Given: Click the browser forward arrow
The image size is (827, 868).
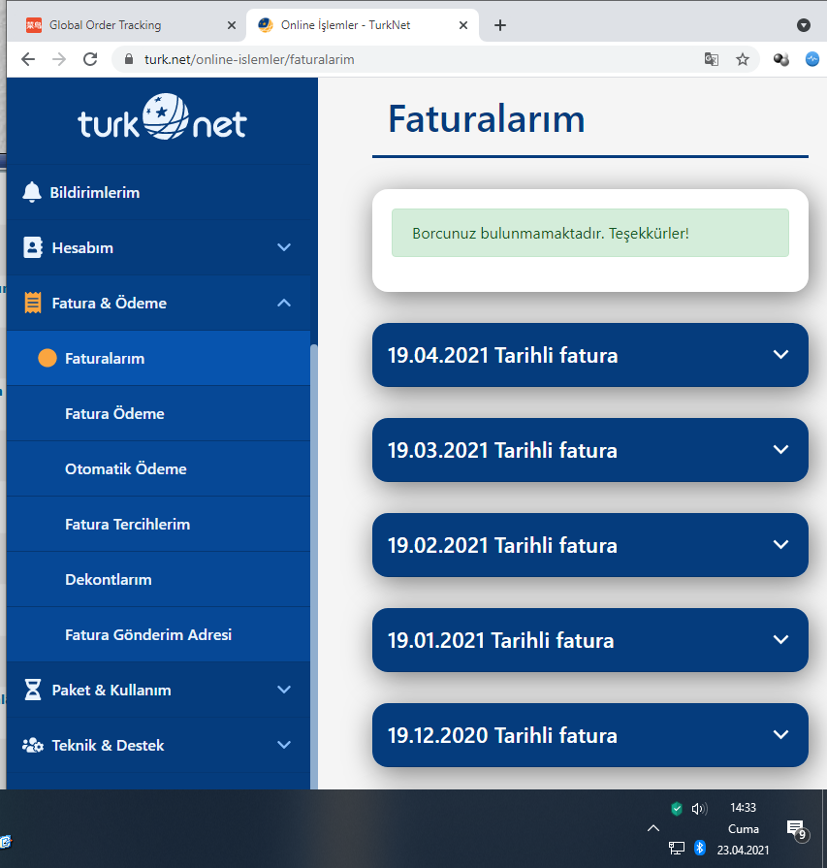Looking at the screenshot, I should coord(59,59).
